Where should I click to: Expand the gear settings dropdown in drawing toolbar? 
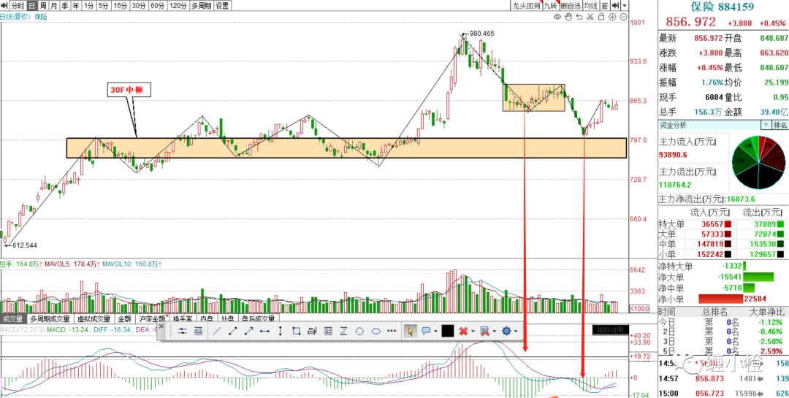coord(516,331)
